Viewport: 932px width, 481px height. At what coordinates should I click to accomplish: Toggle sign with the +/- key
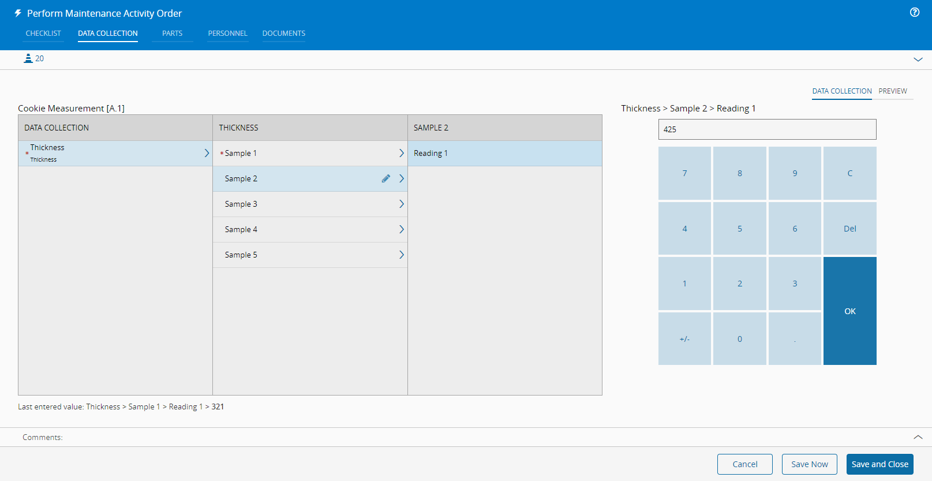684,339
